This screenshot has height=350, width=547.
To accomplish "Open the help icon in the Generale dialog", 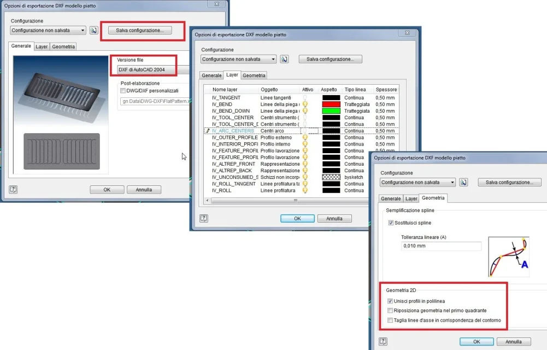I will (13, 189).
